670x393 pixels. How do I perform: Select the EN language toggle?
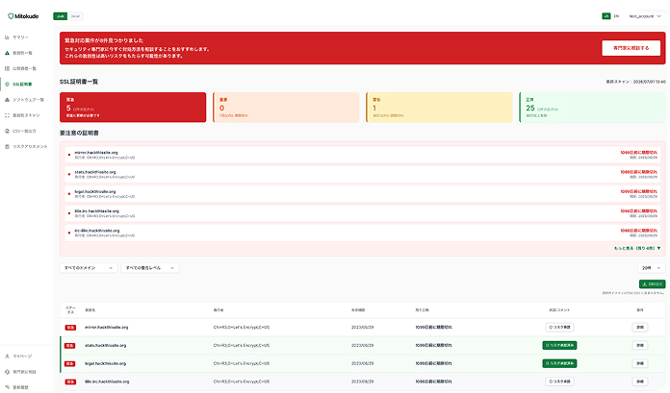(616, 16)
